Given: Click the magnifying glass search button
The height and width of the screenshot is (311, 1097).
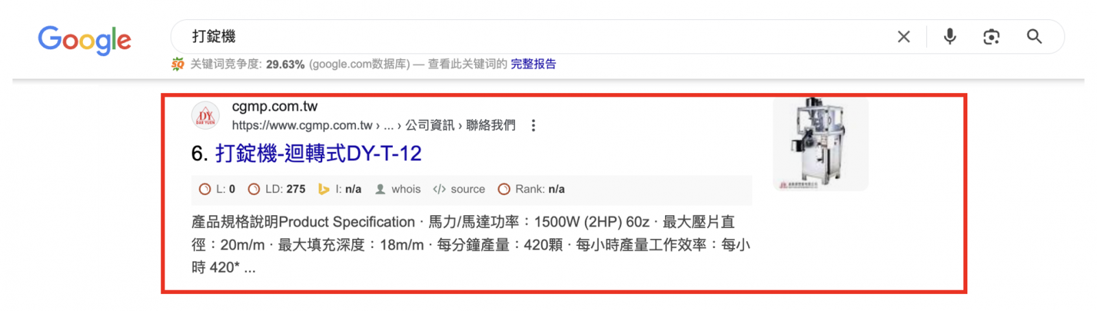Looking at the screenshot, I should point(1034,37).
